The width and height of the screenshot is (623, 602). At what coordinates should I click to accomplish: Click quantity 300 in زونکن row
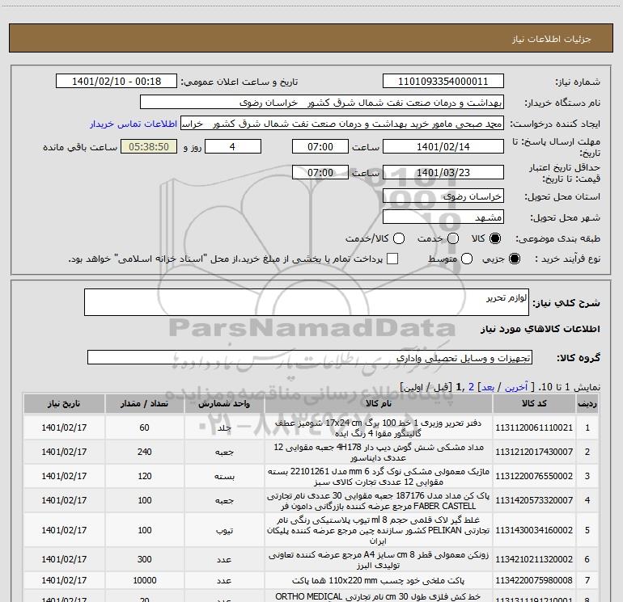pyautogui.click(x=145, y=559)
